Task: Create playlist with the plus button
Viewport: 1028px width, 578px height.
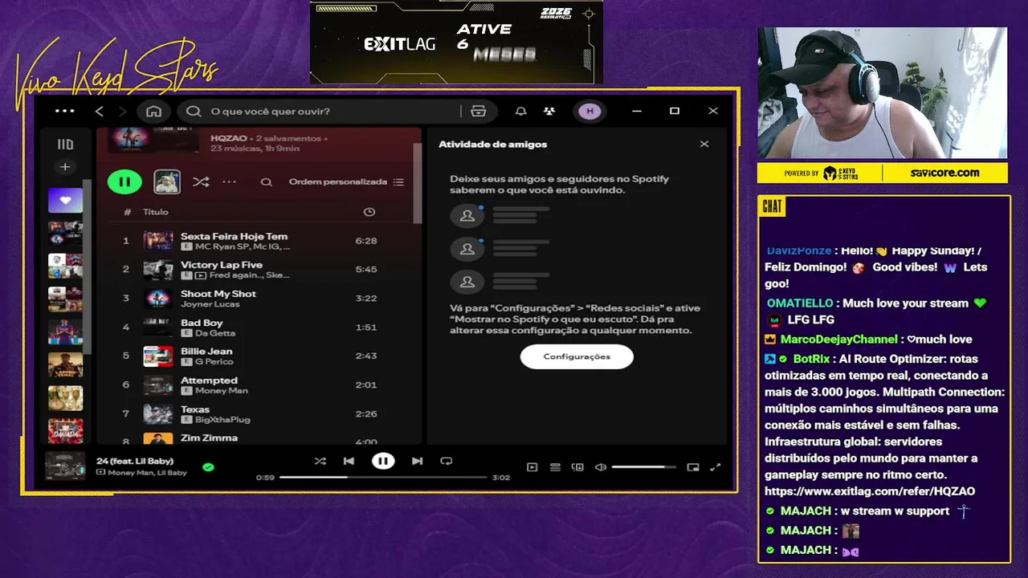Action: point(65,167)
